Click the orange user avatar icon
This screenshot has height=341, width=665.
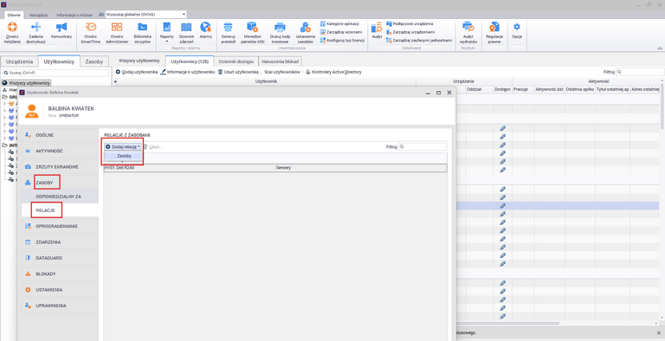pos(32,112)
